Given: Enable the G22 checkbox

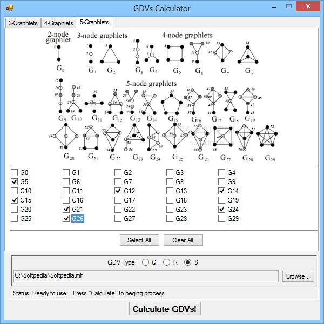Looking at the screenshot, I should tap(118, 210).
